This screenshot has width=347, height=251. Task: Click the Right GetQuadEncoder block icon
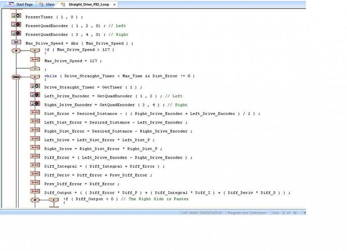(x=35, y=103)
